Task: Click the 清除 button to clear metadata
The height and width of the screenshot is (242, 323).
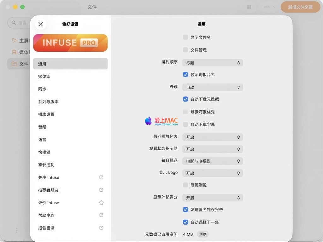Action: tap(203, 234)
